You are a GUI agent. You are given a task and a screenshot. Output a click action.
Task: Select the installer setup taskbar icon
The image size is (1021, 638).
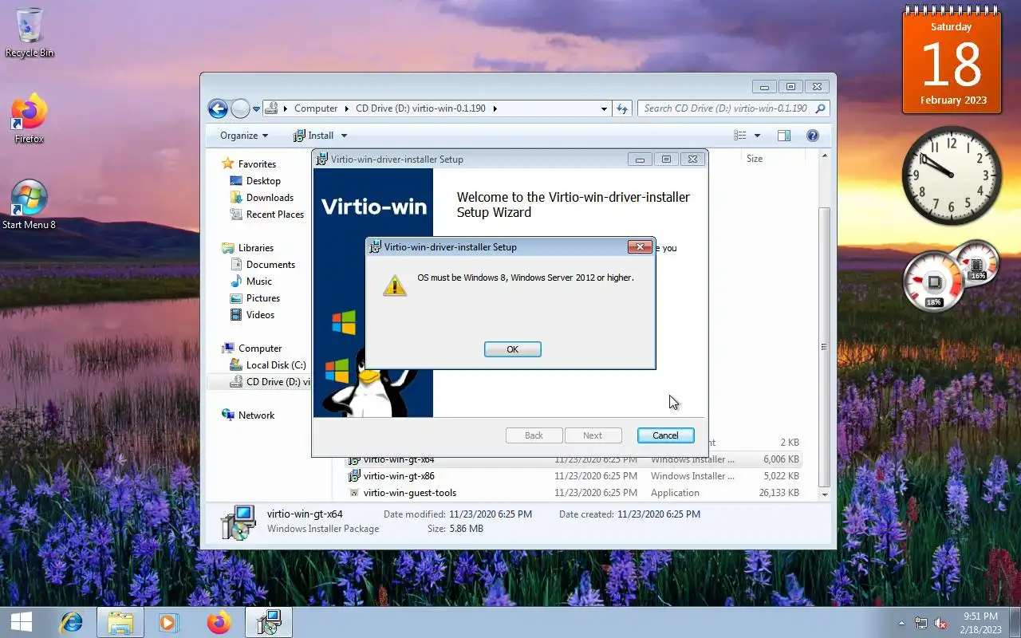(x=269, y=622)
